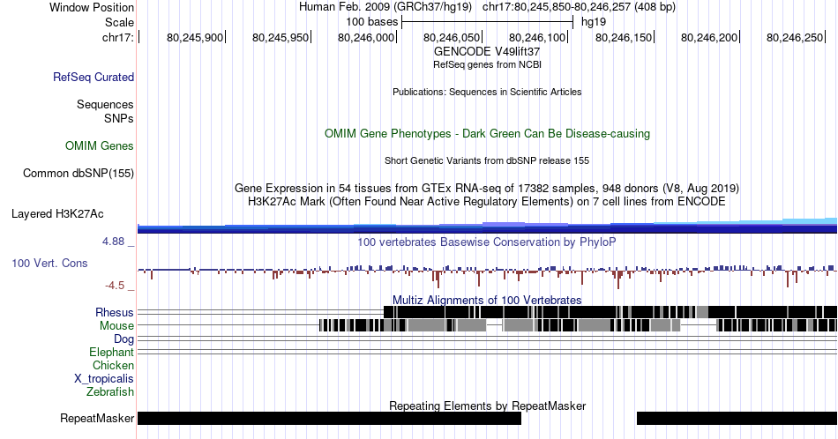The height and width of the screenshot is (439, 838).
Task: Click the OMIM Gene Phenotypes track title
Action: pyautogui.click(x=487, y=133)
